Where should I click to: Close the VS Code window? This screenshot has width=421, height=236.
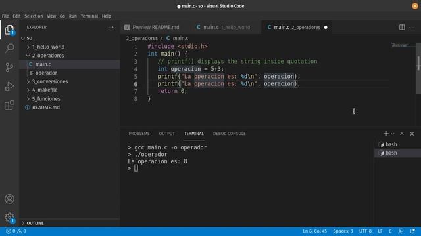pos(415,6)
